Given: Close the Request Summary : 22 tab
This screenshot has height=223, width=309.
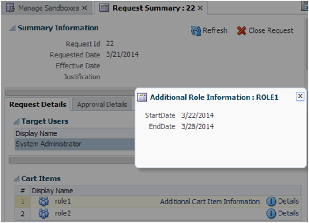Looking at the screenshot, I should (x=200, y=8).
